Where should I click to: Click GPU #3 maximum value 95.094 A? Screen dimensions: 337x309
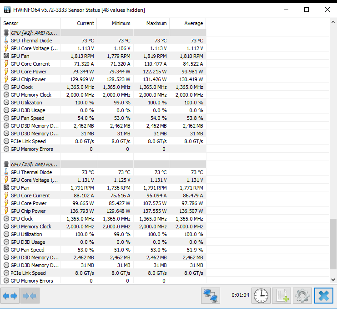[x=157, y=196]
